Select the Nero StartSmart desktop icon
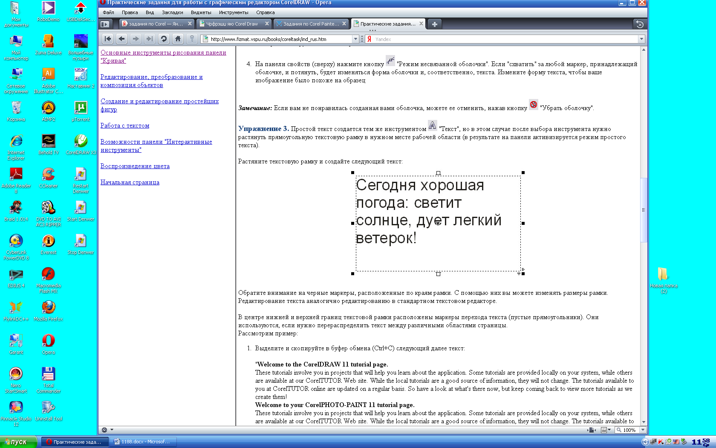716x448 pixels. pyautogui.click(x=16, y=380)
